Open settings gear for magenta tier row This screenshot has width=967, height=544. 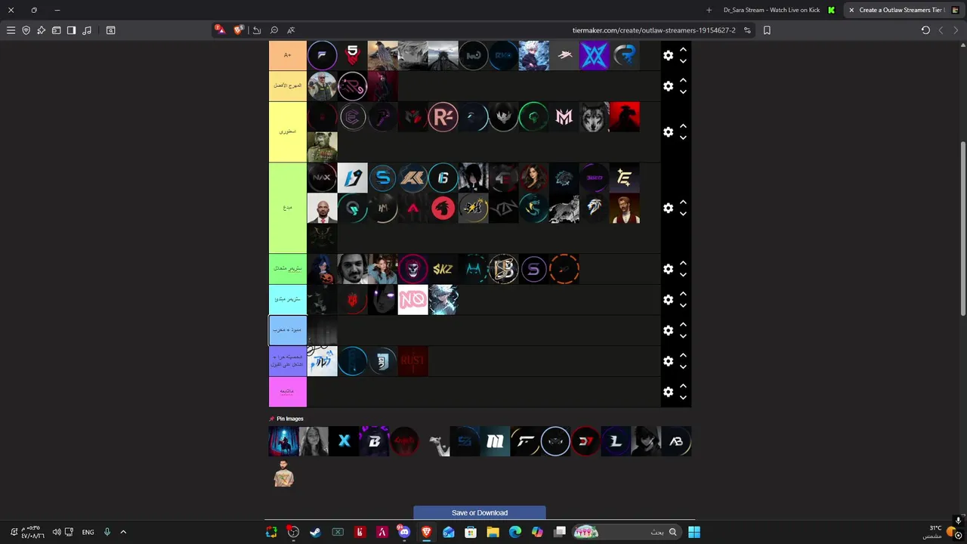click(x=668, y=391)
